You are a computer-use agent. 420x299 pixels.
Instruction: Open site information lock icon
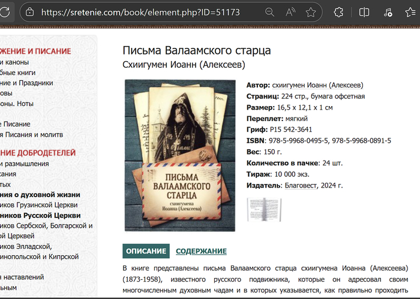click(29, 12)
